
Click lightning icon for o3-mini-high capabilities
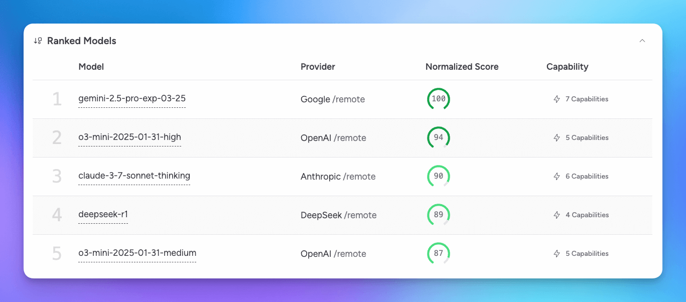coord(557,138)
